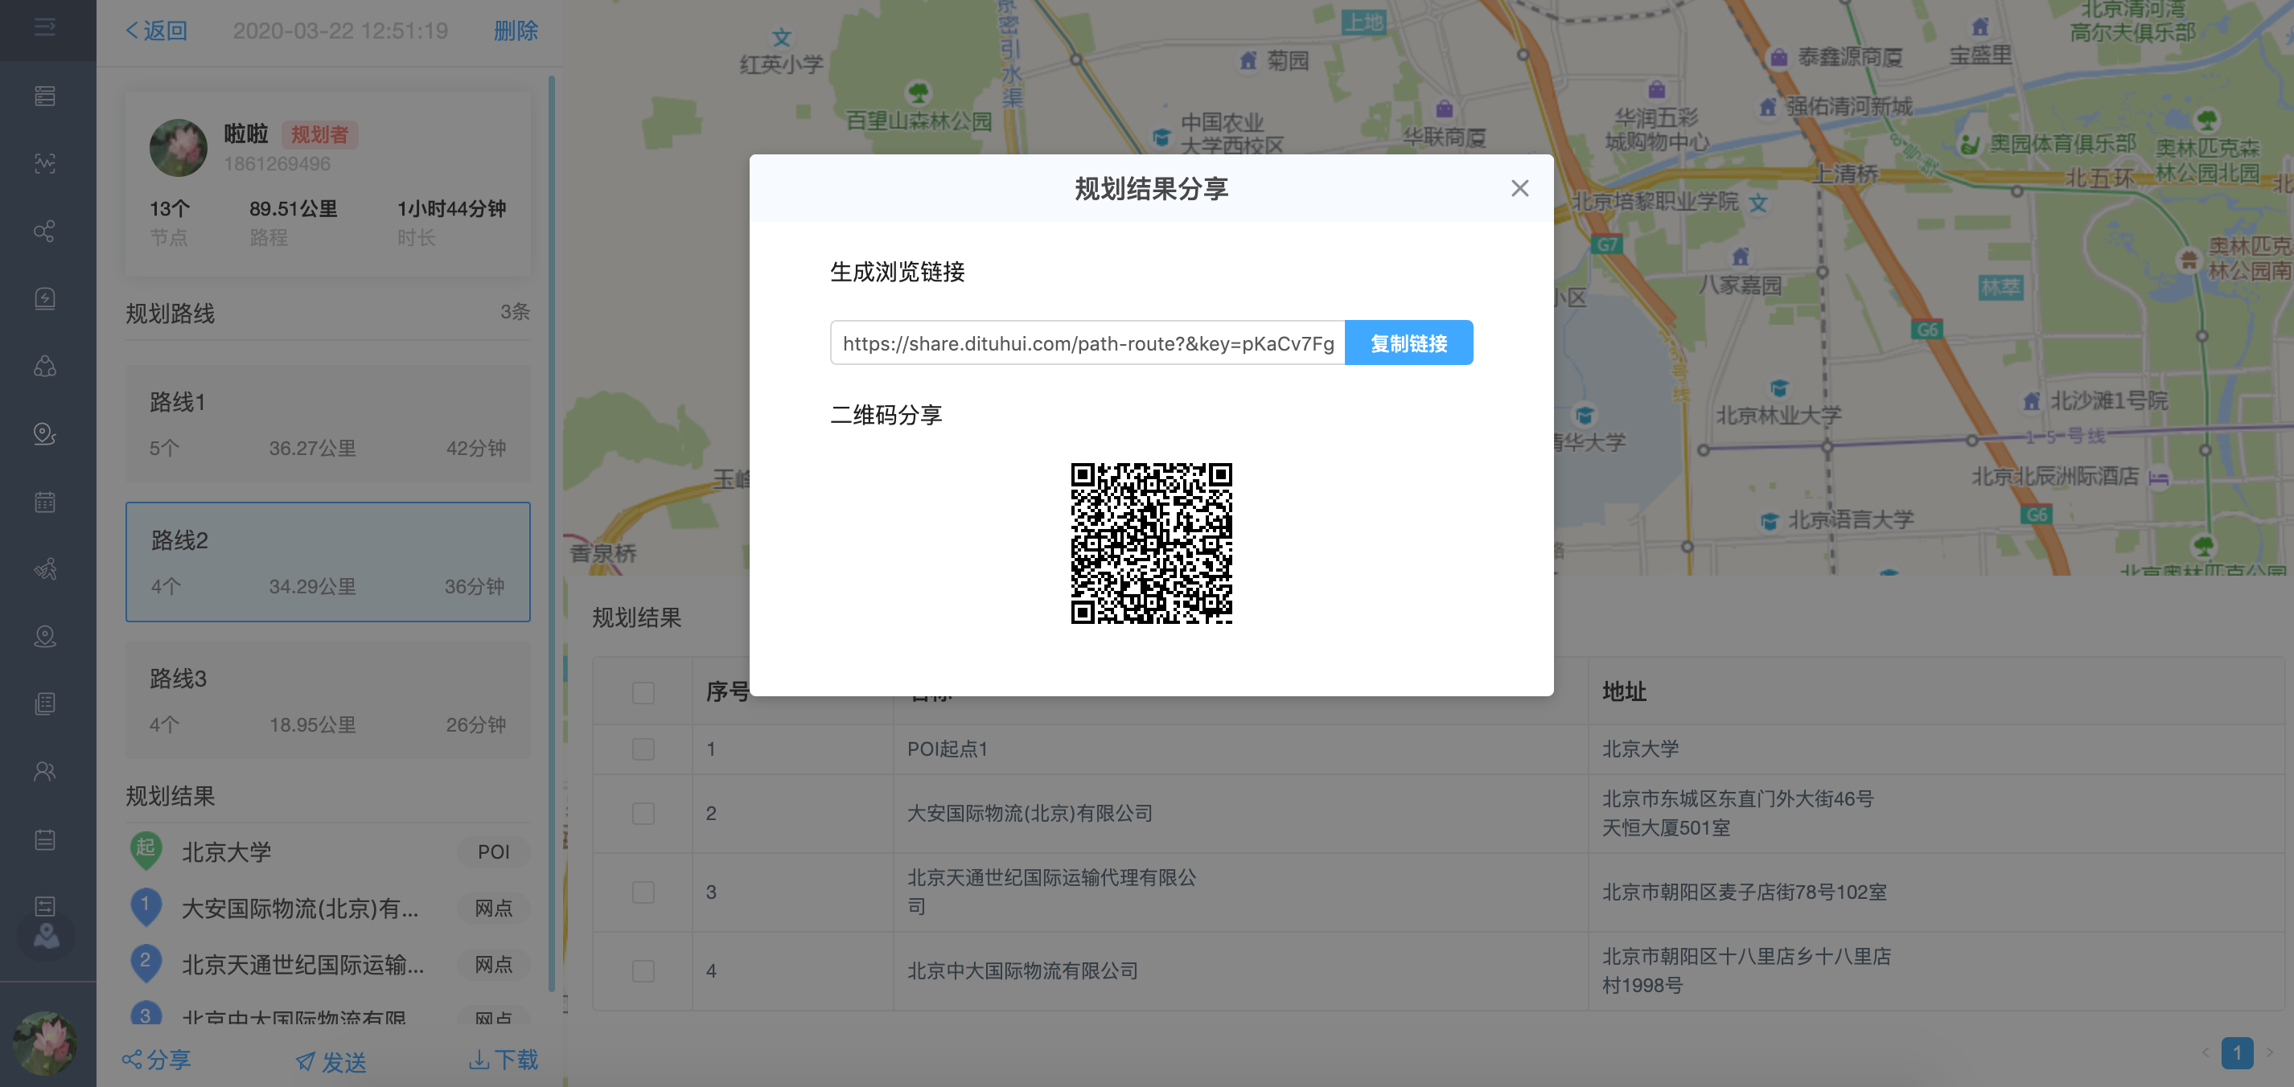The width and height of the screenshot is (2294, 1087).
Task: Check the row 1 POI起点1 checkbox
Action: point(643,749)
